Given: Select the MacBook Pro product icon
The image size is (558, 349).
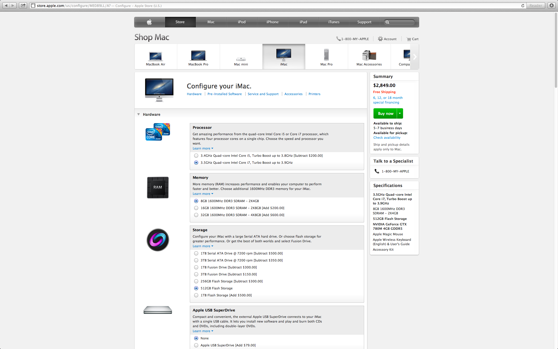Looking at the screenshot, I should 198,56.
